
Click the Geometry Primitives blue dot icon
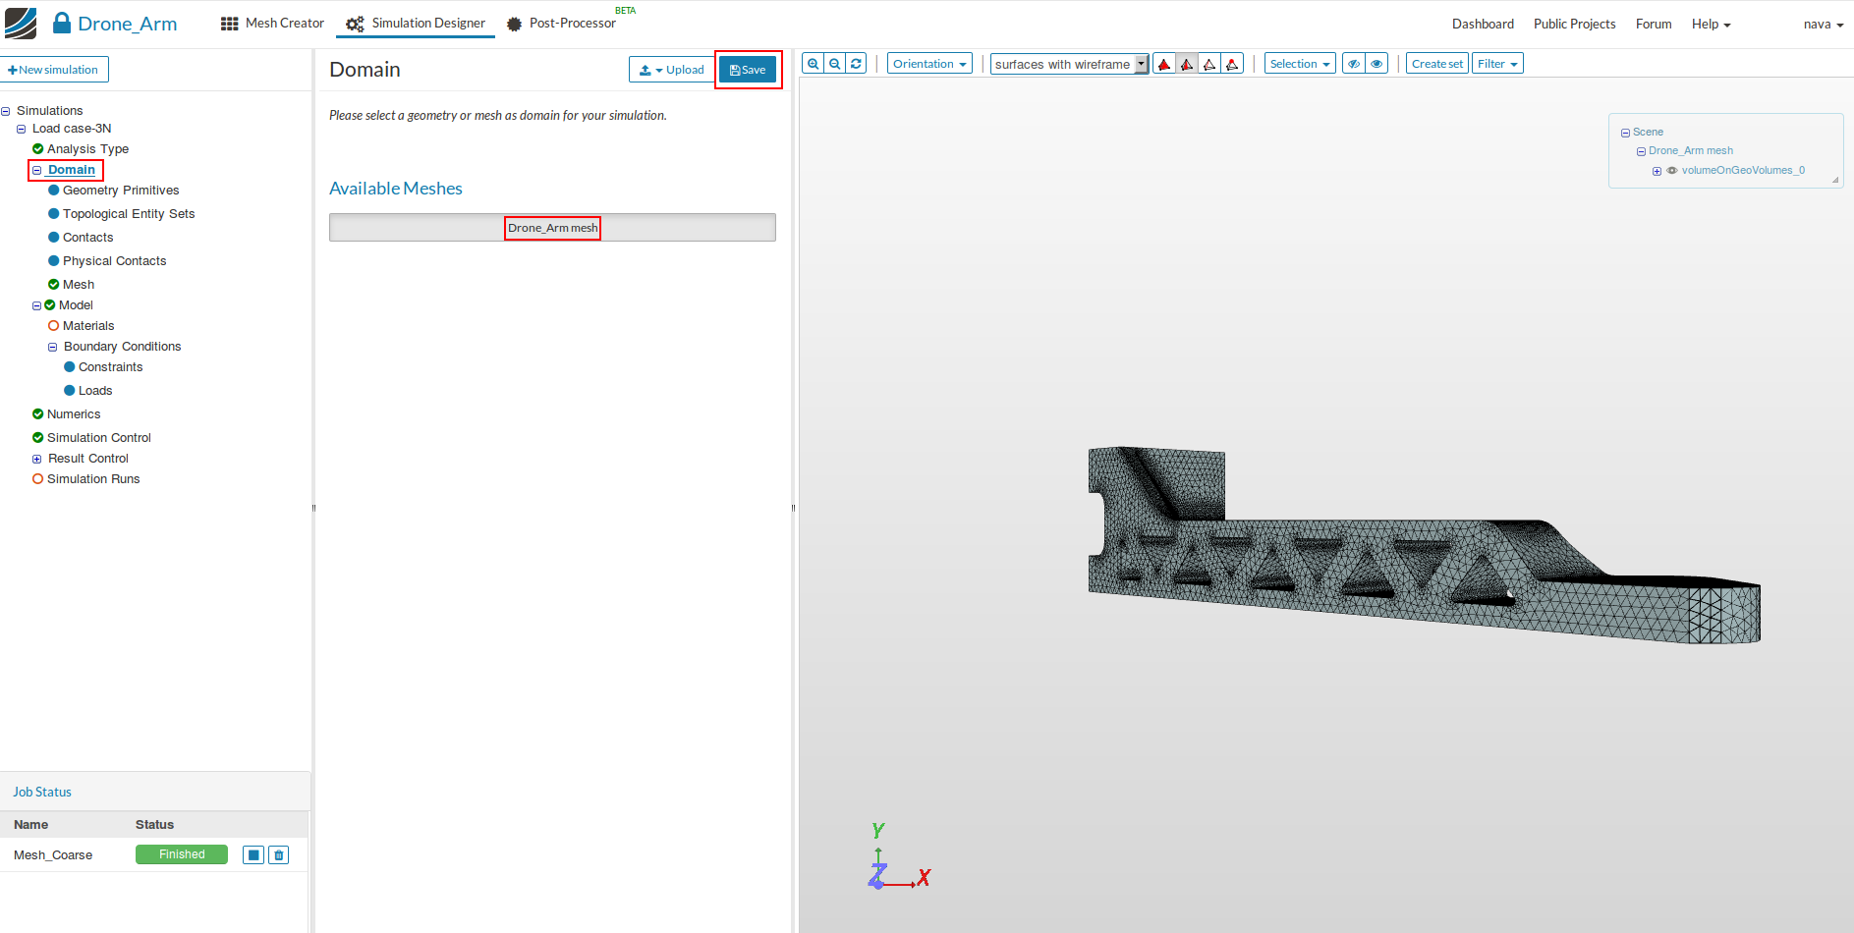point(54,191)
